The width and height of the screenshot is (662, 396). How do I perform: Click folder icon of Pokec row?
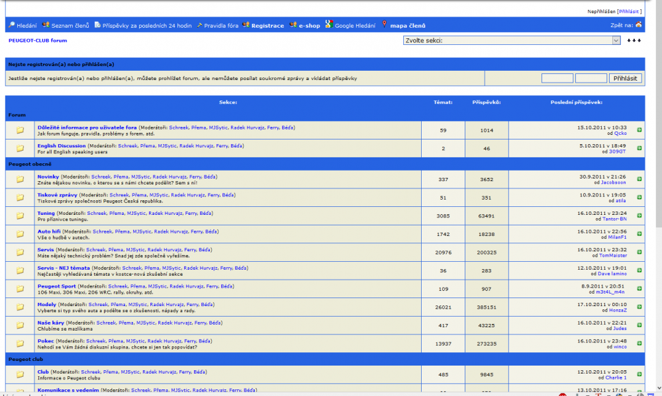tap(20, 343)
